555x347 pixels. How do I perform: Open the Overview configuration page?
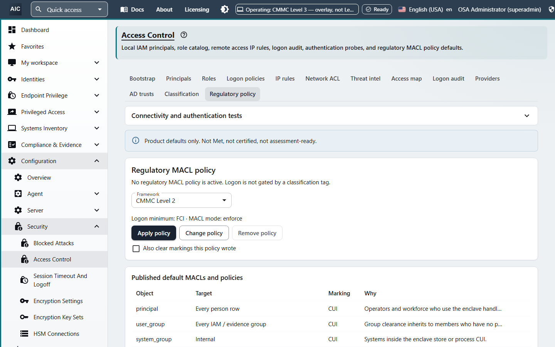[x=54, y=177]
